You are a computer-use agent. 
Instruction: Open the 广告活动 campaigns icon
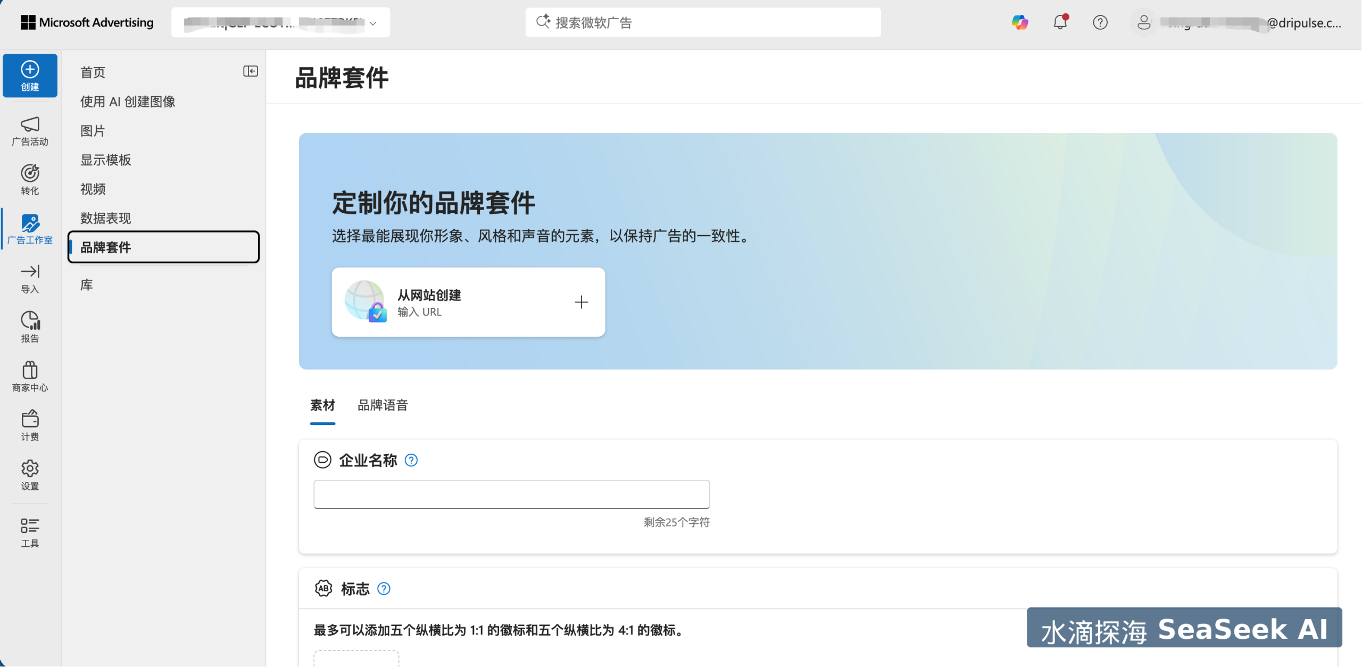[x=30, y=131]
